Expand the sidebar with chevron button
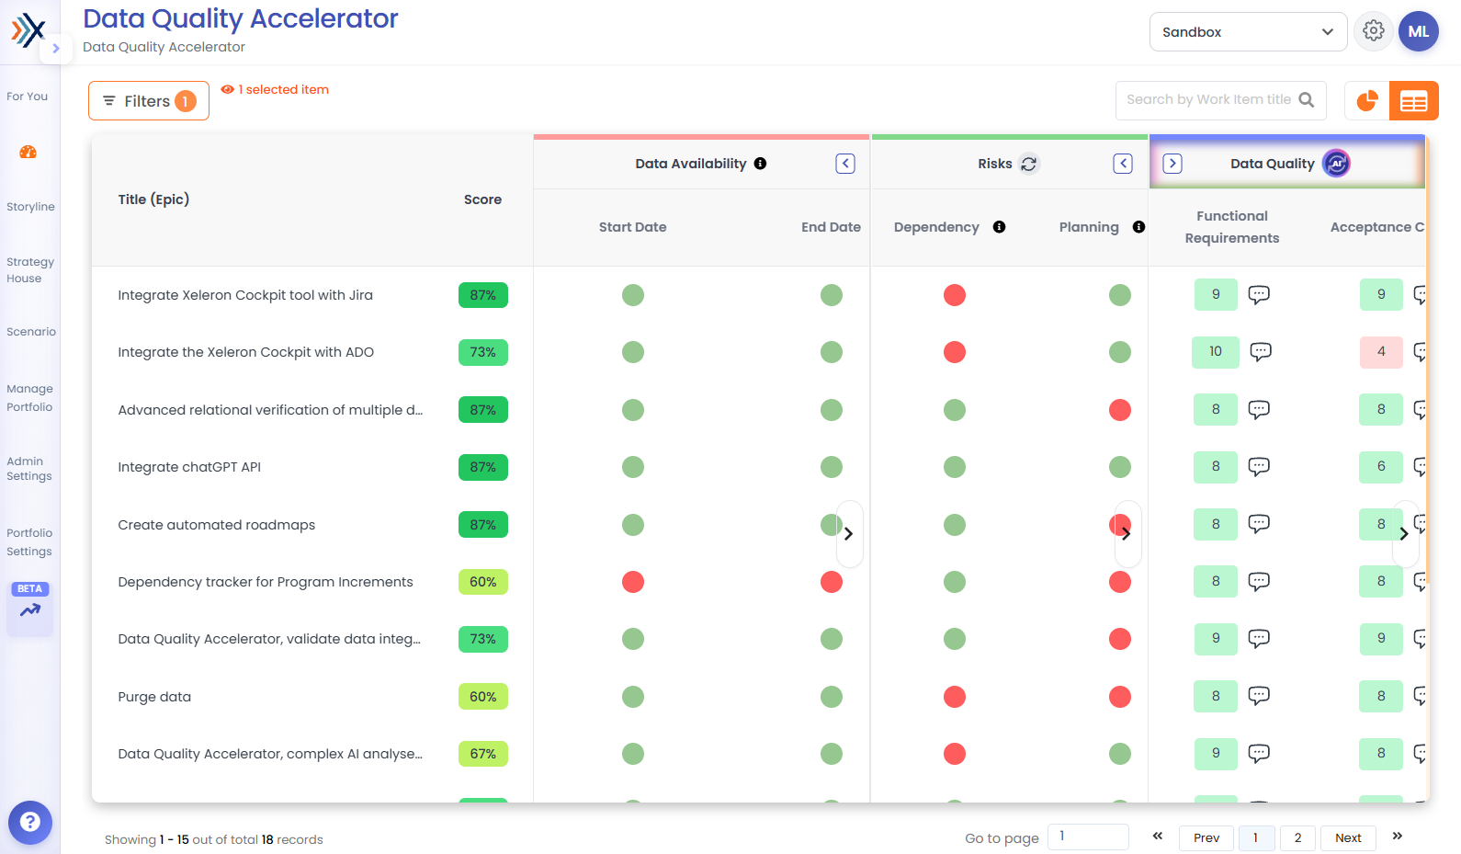 coord(56,49)
